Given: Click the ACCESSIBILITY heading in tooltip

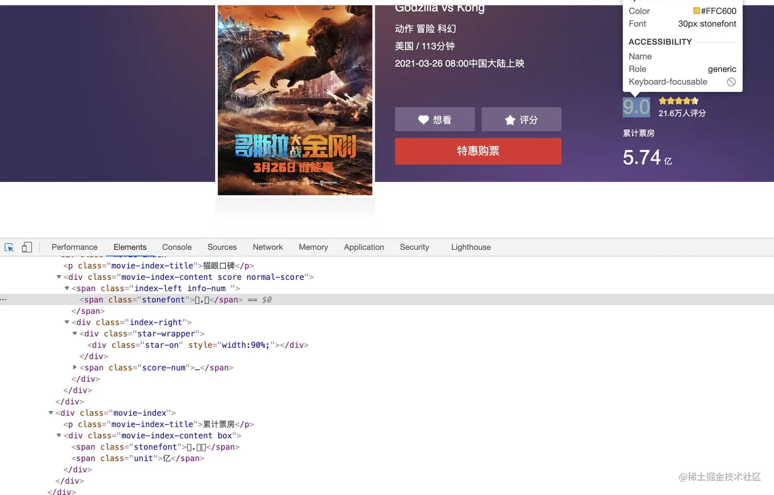Looking at the screenshot, I should [660, 42].
